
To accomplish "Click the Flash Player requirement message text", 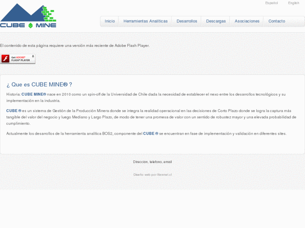I will point(75,46).
